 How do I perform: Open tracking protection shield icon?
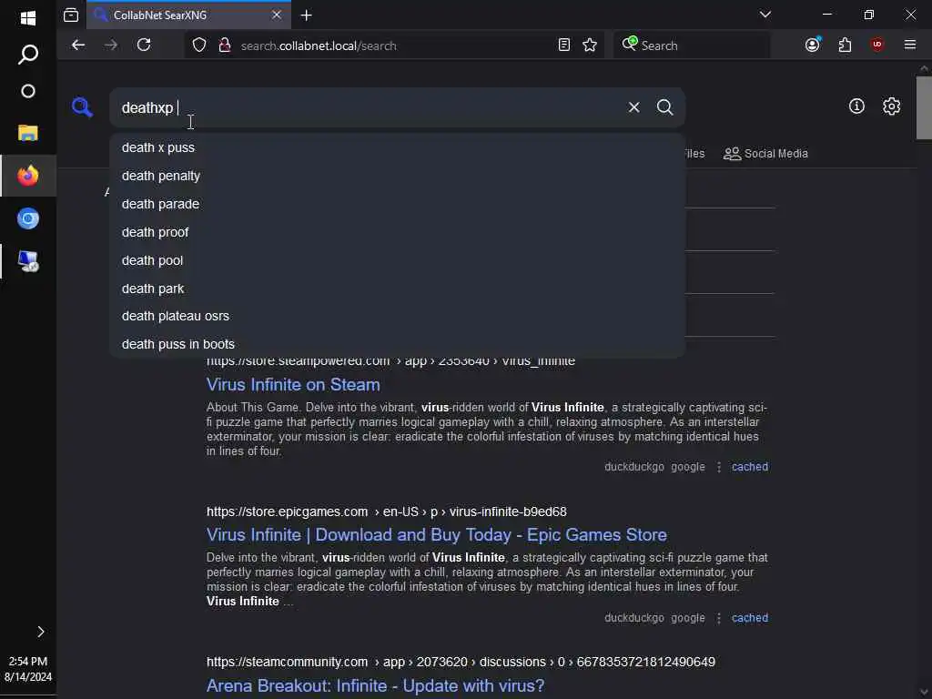pyautogui.click(x=199, y=46)
